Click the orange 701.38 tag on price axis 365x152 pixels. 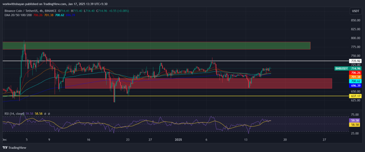point(355,77)
